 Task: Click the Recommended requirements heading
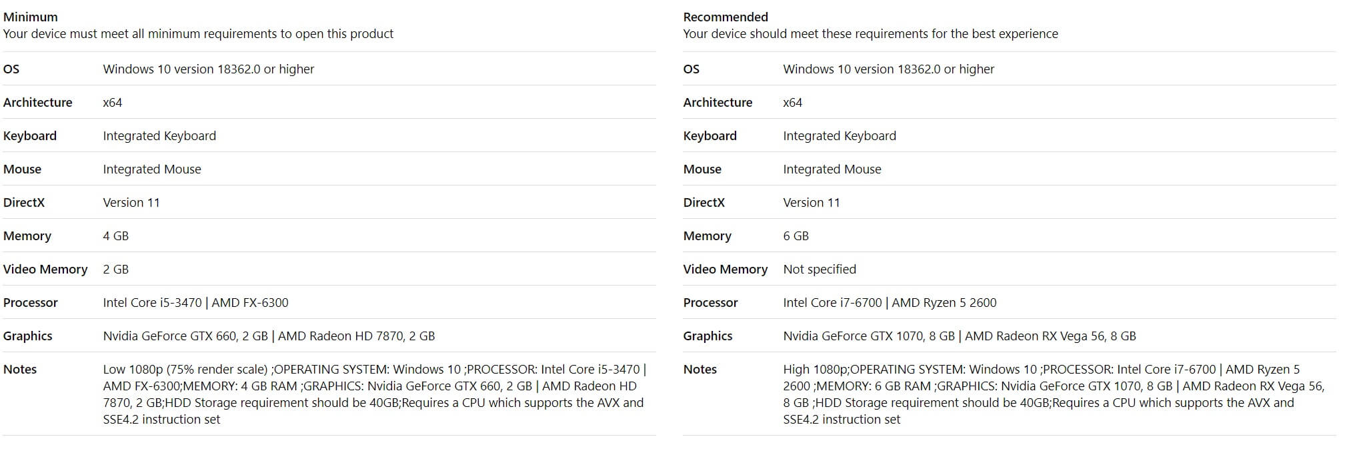click(x=726, y=17)
